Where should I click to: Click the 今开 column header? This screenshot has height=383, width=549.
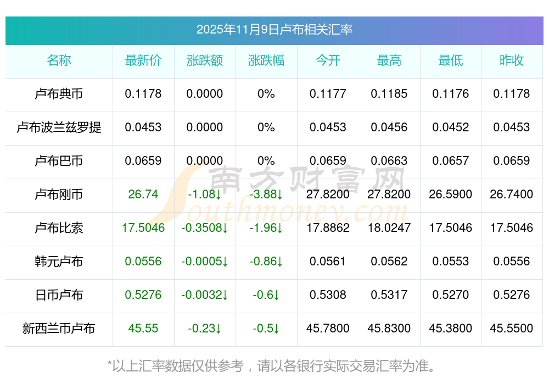(328, 60)
